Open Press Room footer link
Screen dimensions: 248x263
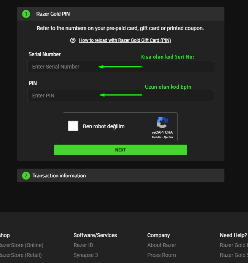pos(162,255)
